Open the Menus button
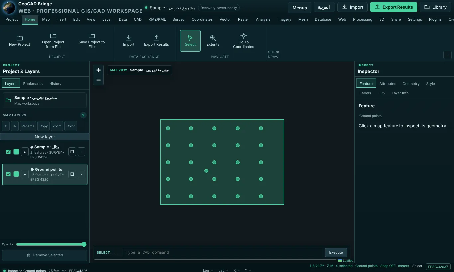Viewport: 454px width, 272px height. coord(300,7)
